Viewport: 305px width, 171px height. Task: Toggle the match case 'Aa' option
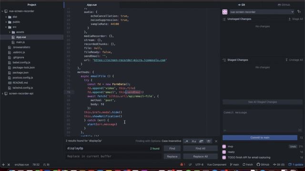tap(194, 141)
